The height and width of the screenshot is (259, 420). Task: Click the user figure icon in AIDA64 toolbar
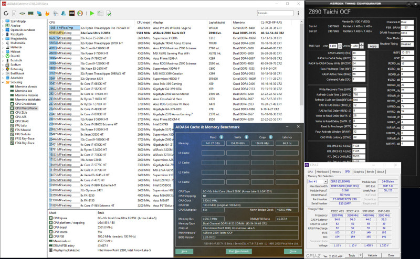click(64, 13)
